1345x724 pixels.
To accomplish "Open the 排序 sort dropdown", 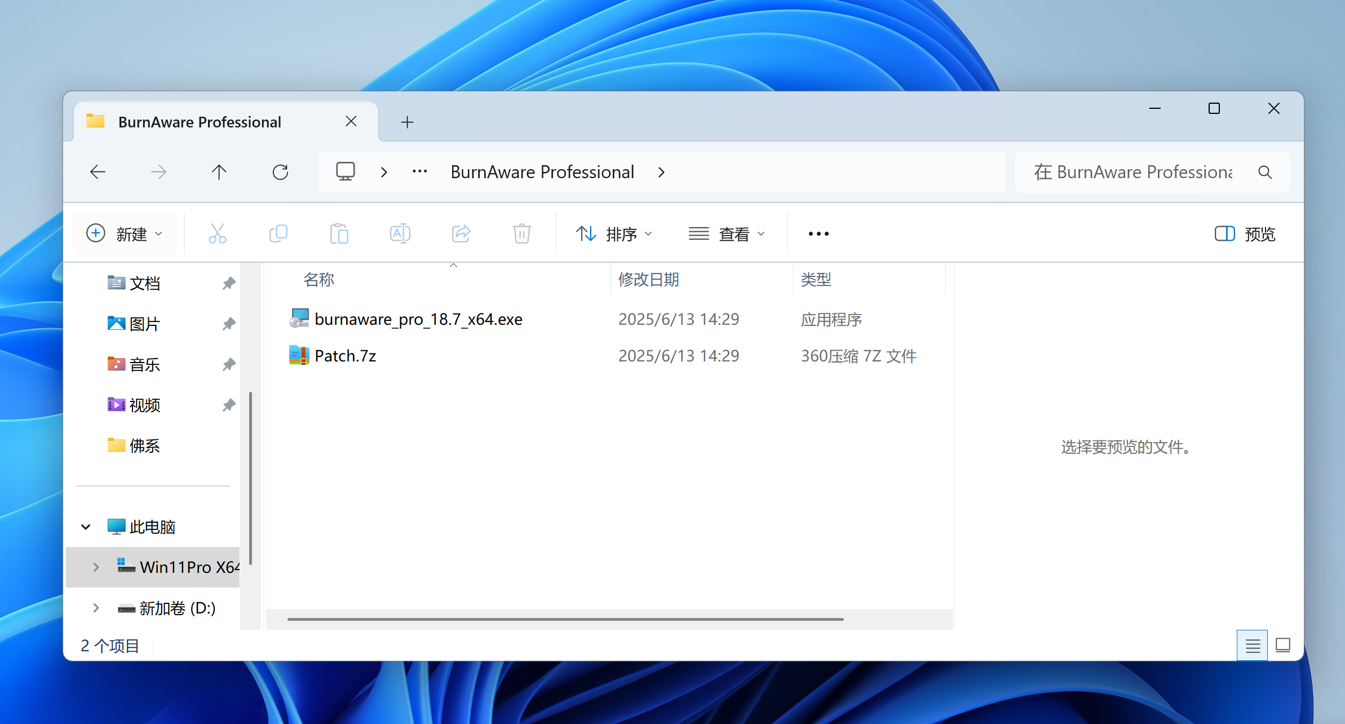I will (x=614, y=233).
